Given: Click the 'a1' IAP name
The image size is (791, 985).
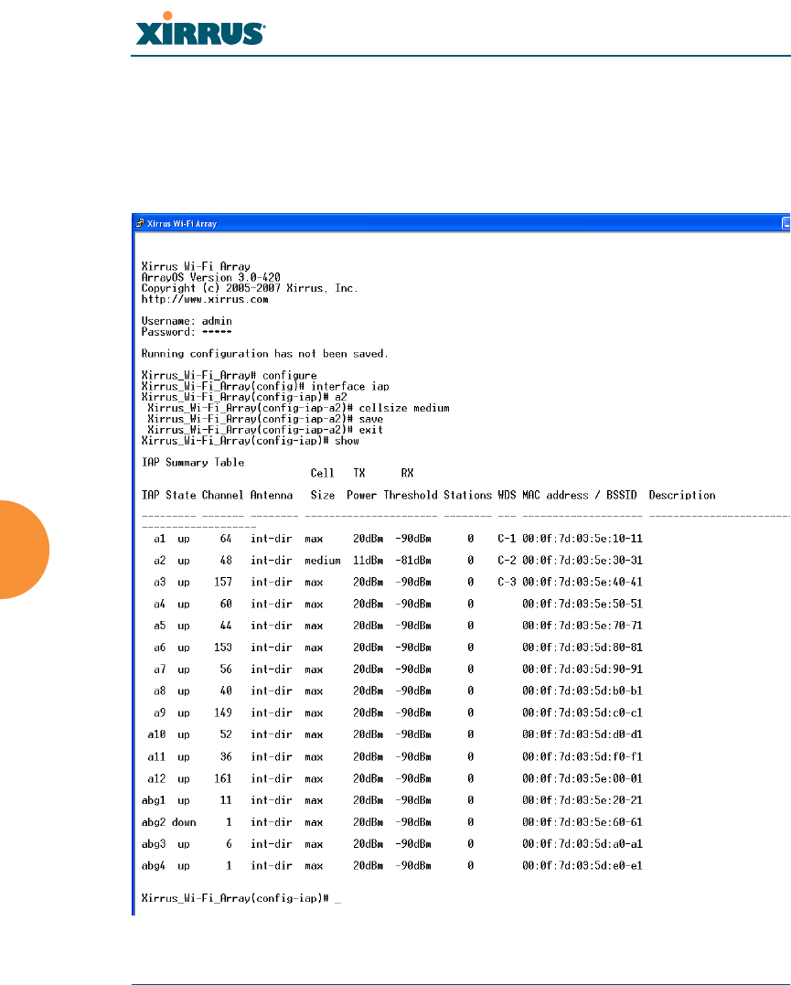Looking at the screenshot, I should coord(160,539).
